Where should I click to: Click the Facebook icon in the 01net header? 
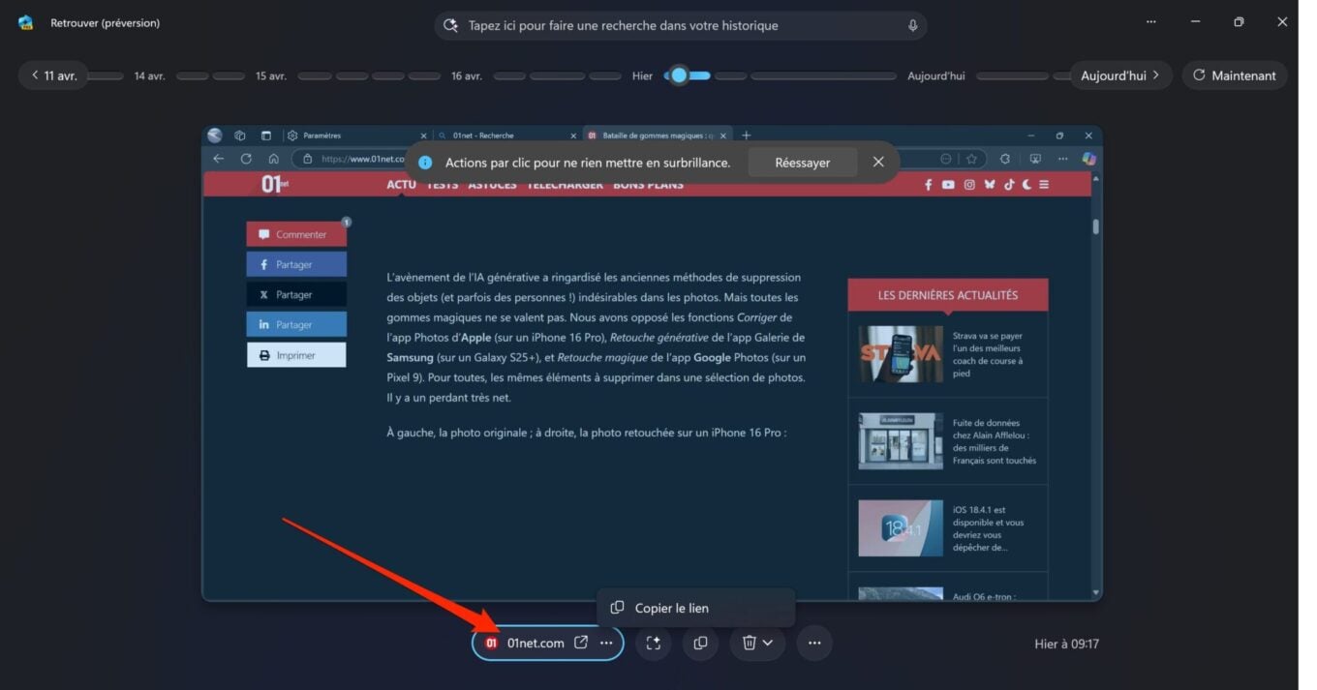(928, 185)
